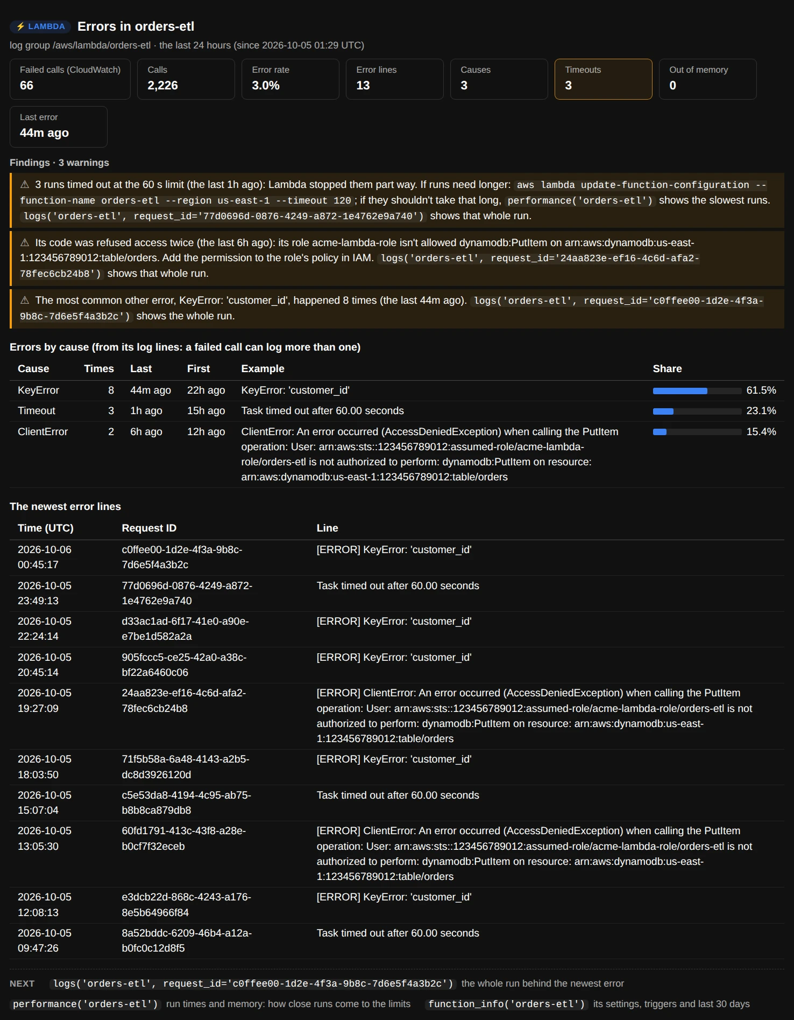This screenshot has width=794, height=1020.
Task: Click the Calls 2,226 card
Action: (x=186, y=79)
